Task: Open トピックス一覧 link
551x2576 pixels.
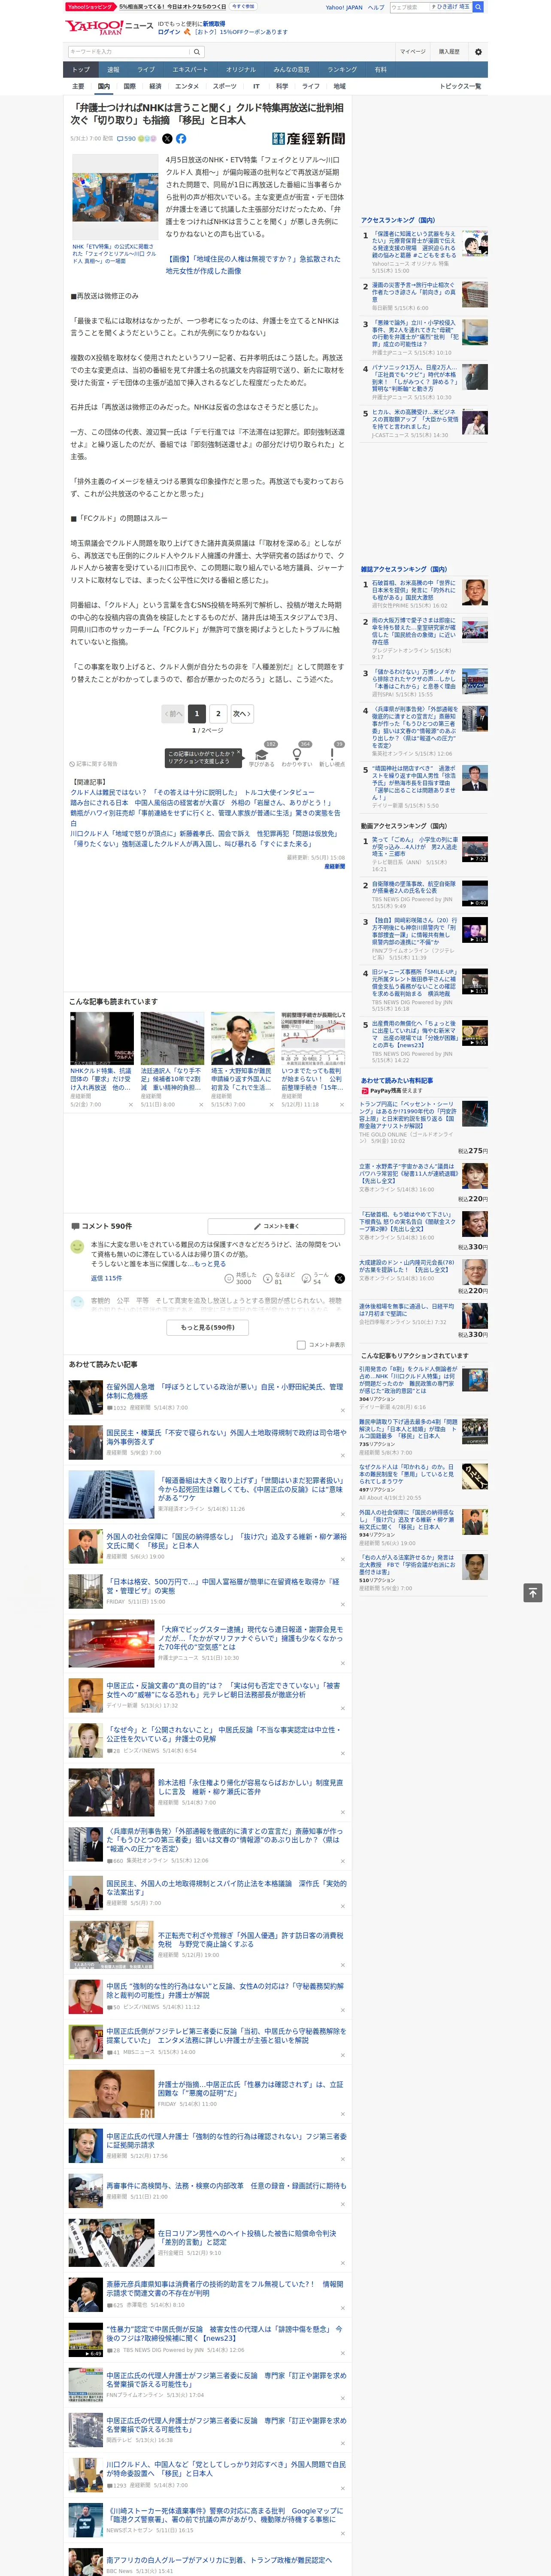Action: tap(460, 86)
